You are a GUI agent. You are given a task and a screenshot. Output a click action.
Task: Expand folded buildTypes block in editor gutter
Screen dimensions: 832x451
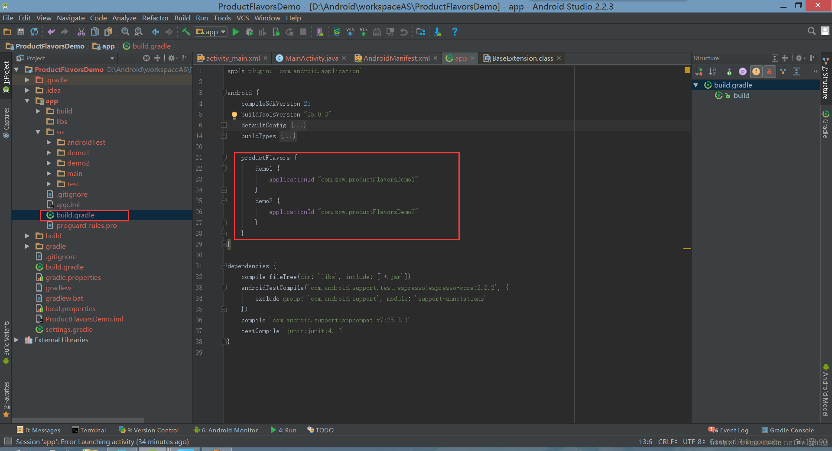coord(224,136)
